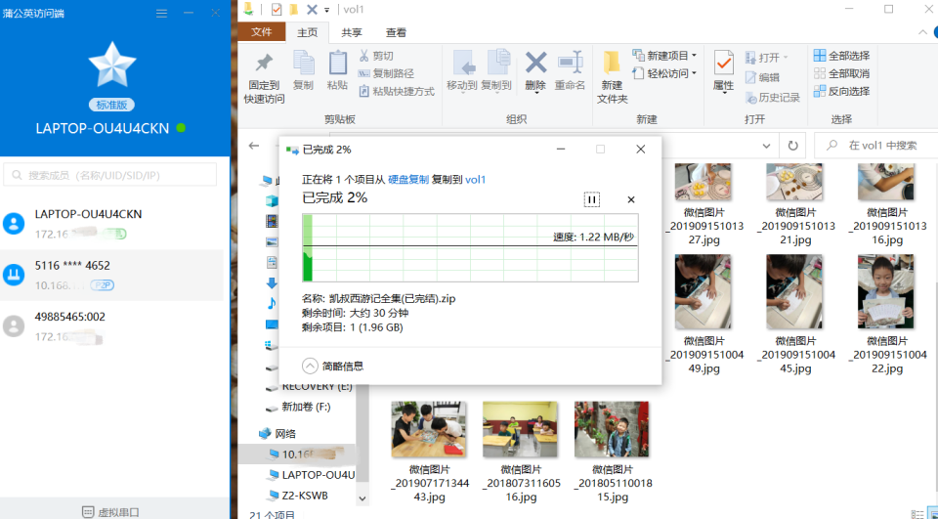The image size is (938, 519).
Task: Click the 虚拟串口 button at bottom
Action: click(110, 512)
